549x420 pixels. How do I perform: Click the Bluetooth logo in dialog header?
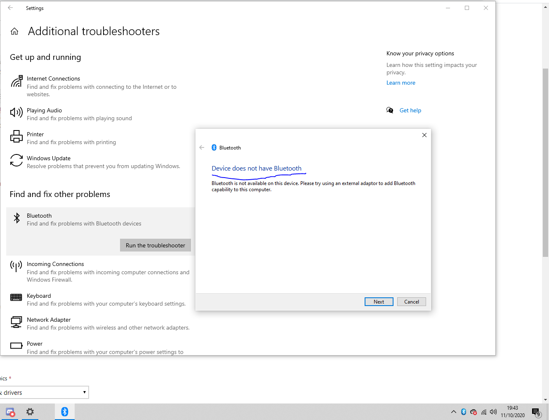click(214, 147)
